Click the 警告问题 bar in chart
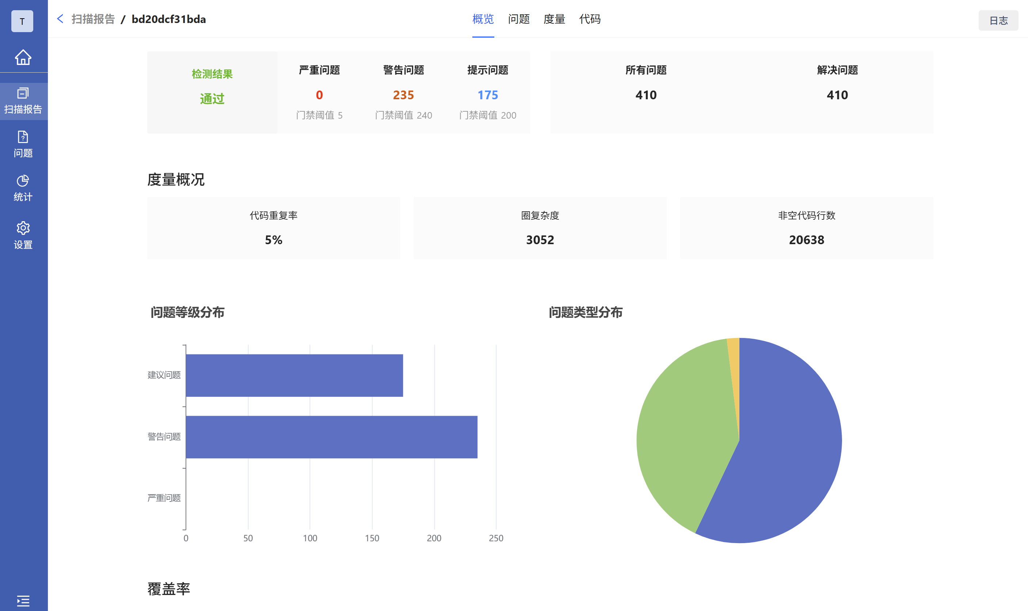The image size is (1028, 611). (x=331, y=437)
